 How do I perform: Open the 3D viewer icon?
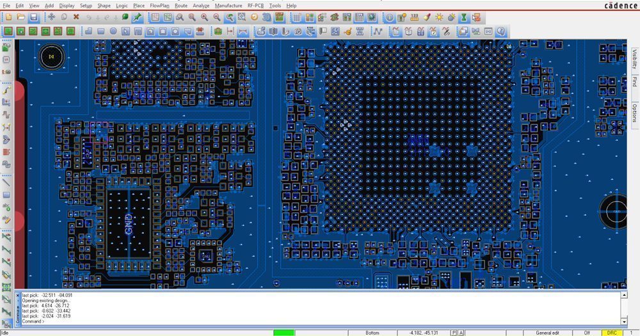pos(266,17)
